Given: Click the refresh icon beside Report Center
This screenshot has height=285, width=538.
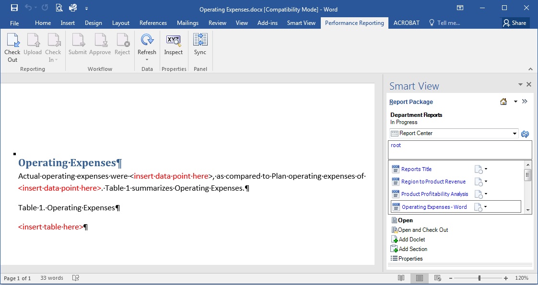Looking at the screenshot, I should coord(525,134).
